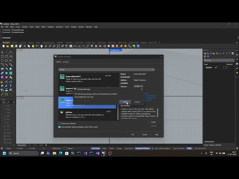239x179 pixels.
Task: Switch to the Mesh Tools toolbar tab
Action: (122, 43)
